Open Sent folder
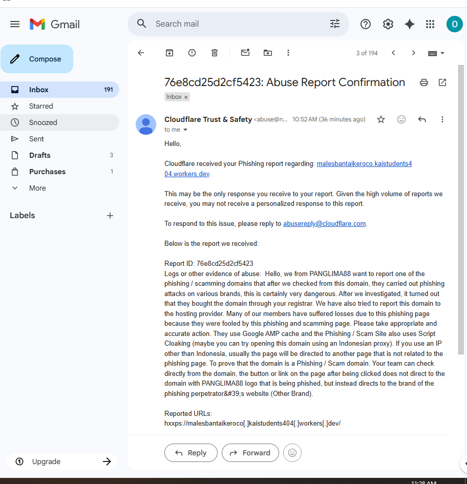 59,139
